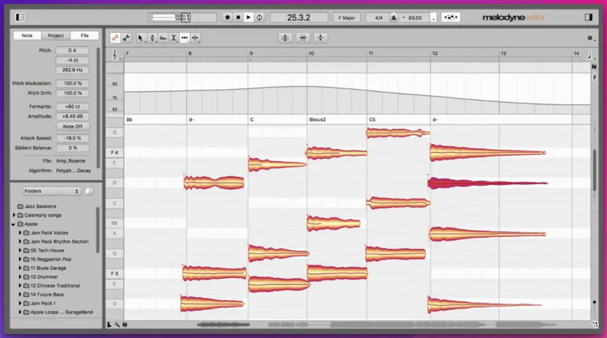
Task: Select the Note Separation tool
Action: (196, 37)
